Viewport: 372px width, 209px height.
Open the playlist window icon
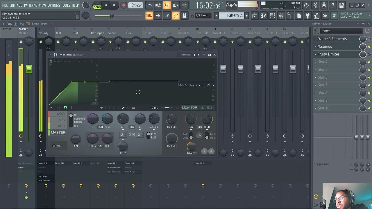[255, 16]
